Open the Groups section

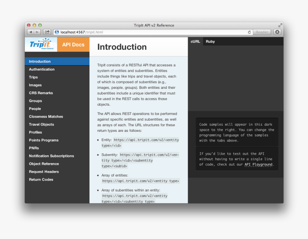tap(57, 101)
